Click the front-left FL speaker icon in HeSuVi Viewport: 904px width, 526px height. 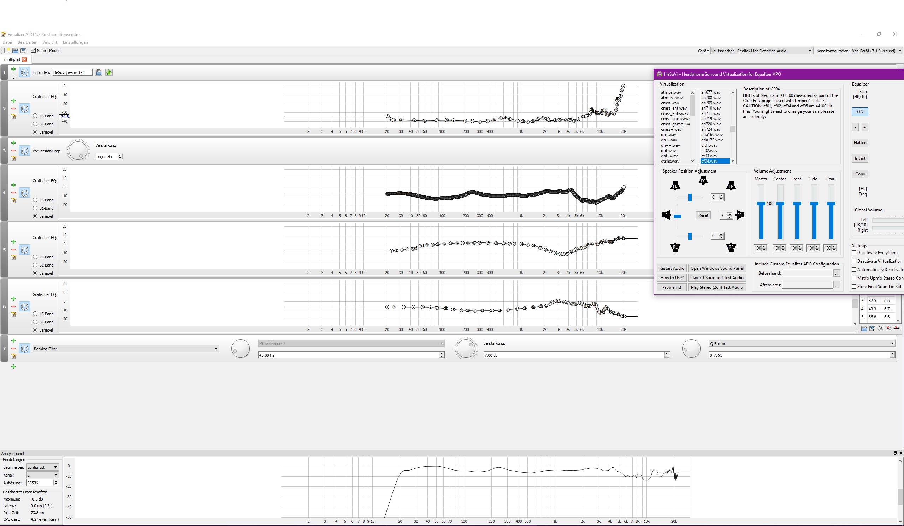(x=675, y=186)
